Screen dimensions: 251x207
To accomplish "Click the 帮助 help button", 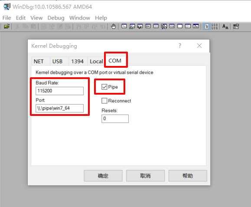I will (188, 176).
